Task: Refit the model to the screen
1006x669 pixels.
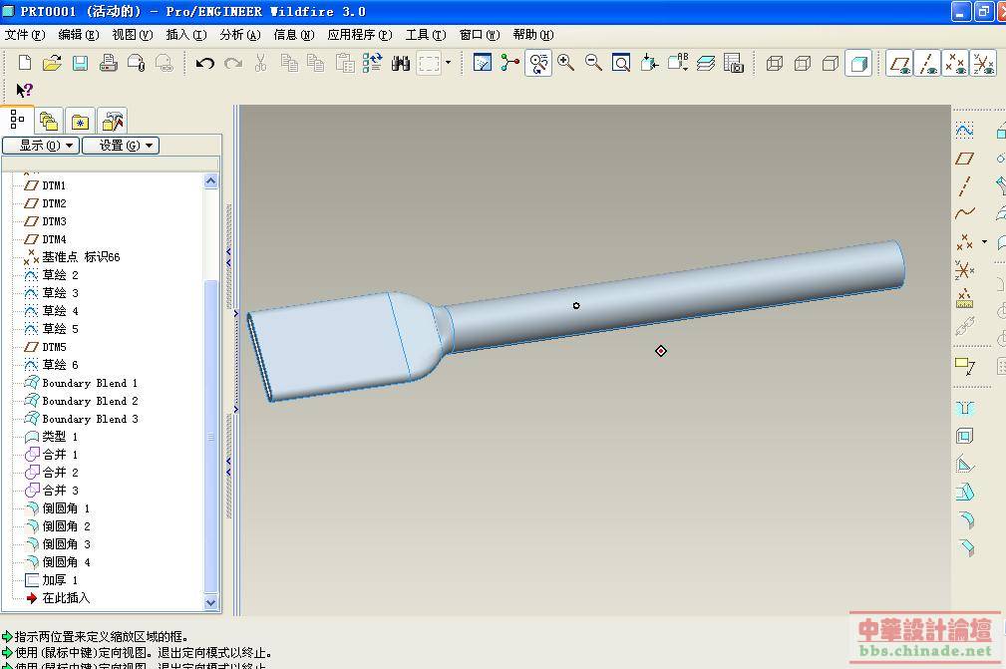Action: (621, 63)
